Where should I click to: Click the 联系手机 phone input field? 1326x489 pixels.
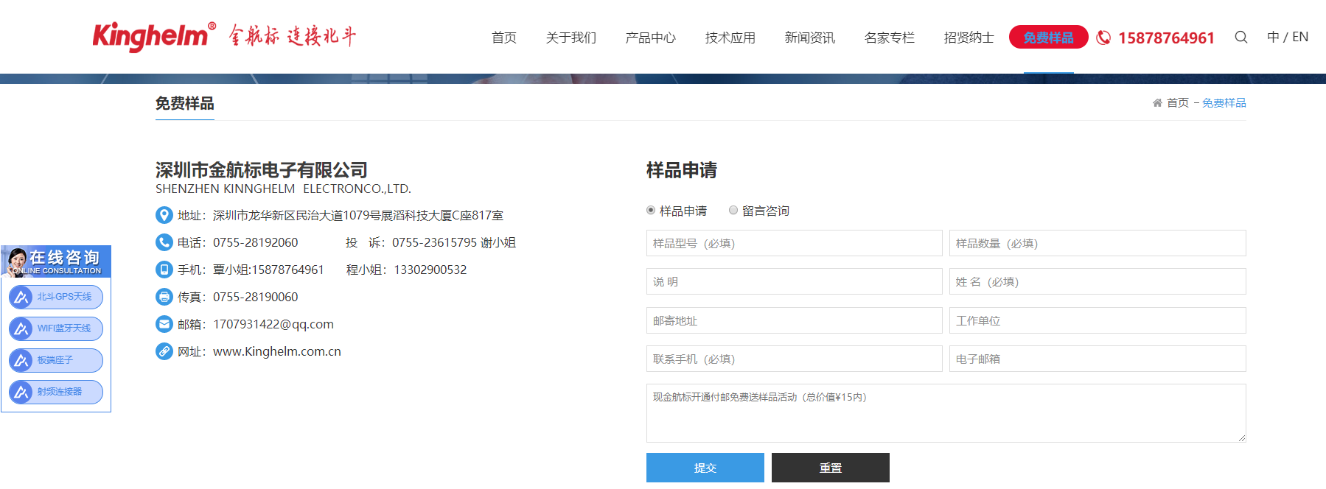794,359
